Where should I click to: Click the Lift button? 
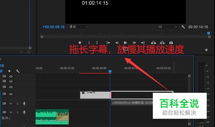coord(153,43)
